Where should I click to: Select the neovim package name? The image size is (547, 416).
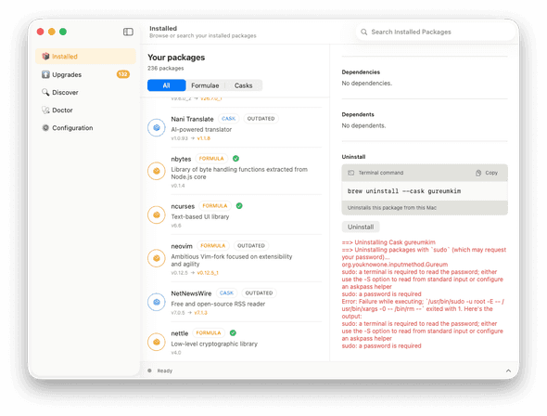[x=182, y=246]
